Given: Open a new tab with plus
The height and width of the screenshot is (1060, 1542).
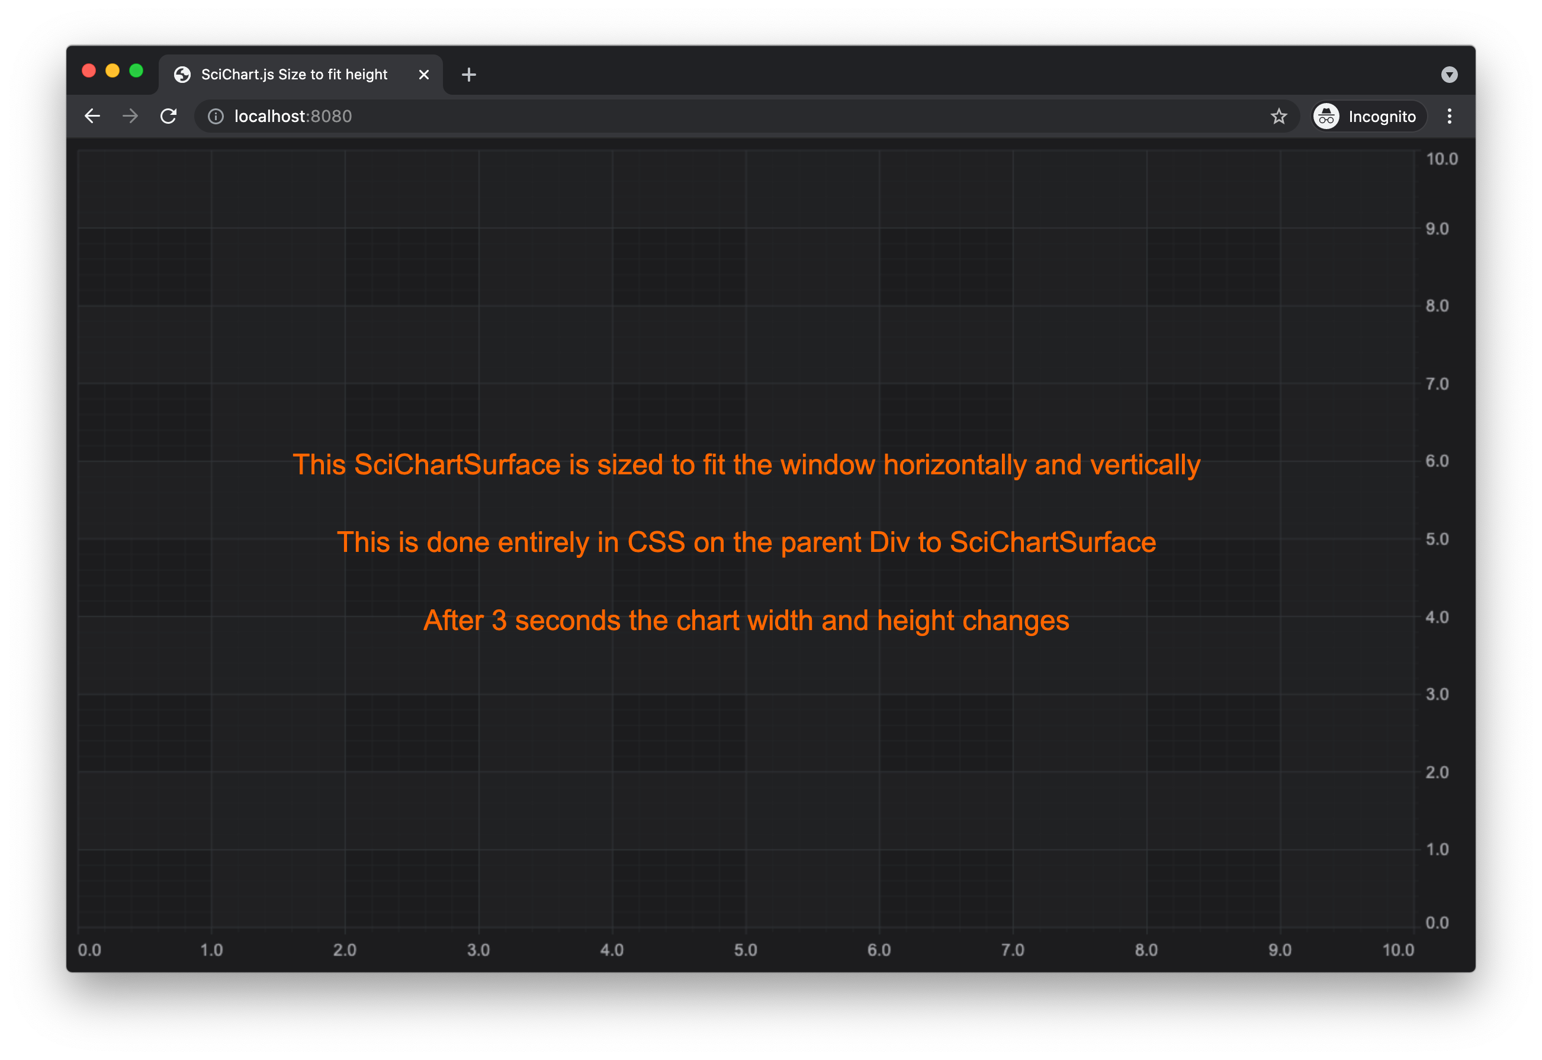Looking at the screenshot, I should 469,75.
